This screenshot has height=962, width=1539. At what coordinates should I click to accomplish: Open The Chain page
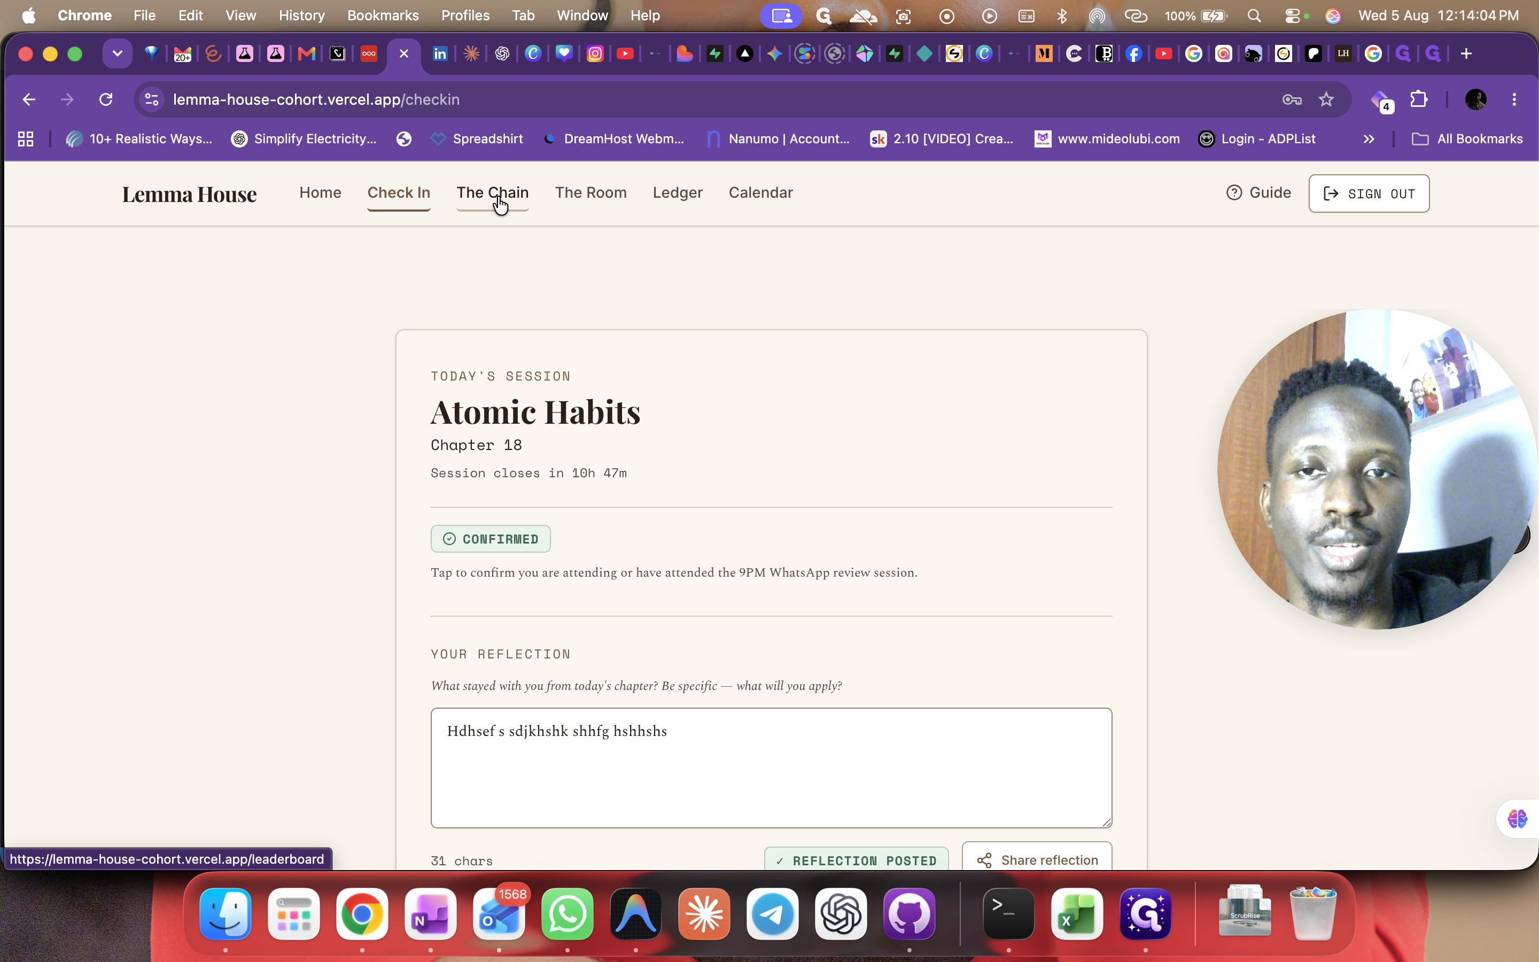492,193
